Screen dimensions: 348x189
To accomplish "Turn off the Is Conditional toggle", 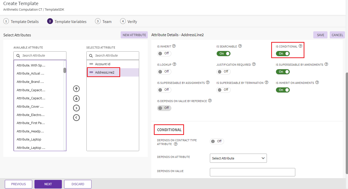I will point(283,54).
